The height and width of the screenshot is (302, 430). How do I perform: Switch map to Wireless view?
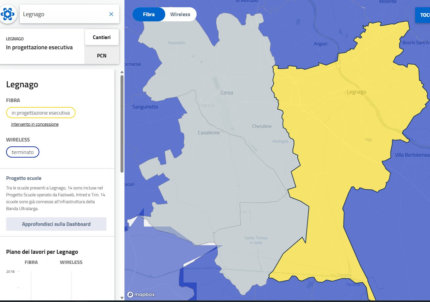180,14
